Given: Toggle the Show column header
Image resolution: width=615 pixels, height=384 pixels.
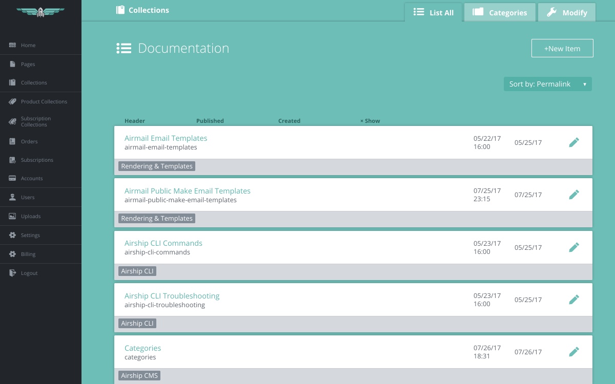Looking at the screenshot, I should [x=370, y=121].
